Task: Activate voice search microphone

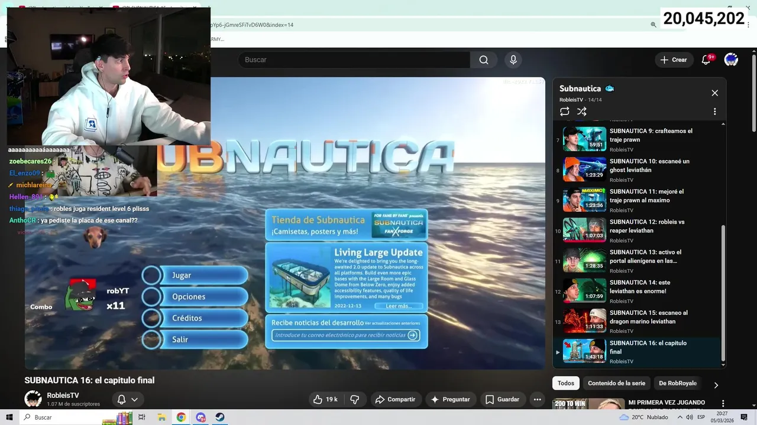Action: [x=513, y=60]
